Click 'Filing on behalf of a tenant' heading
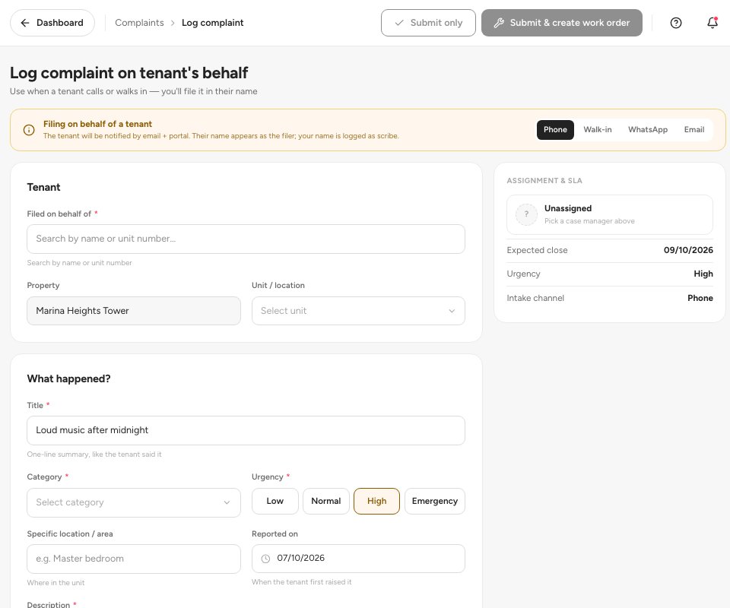This screenshot has height=608, width=730. tap(97, 124)
